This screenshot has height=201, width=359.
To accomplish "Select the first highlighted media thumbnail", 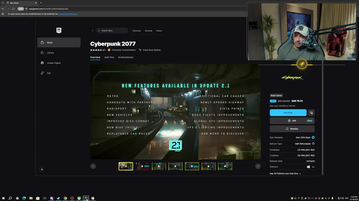I will click(x=126, y=166).
